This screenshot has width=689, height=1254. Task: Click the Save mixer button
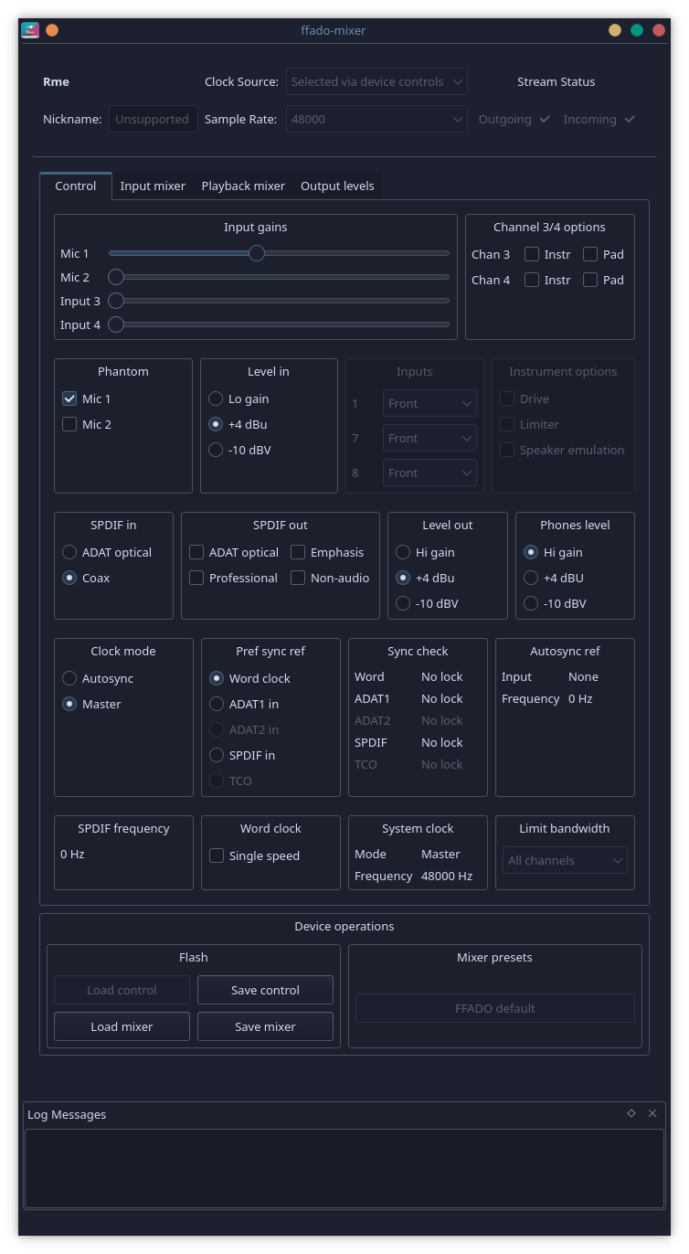(x=265, y=1026)
